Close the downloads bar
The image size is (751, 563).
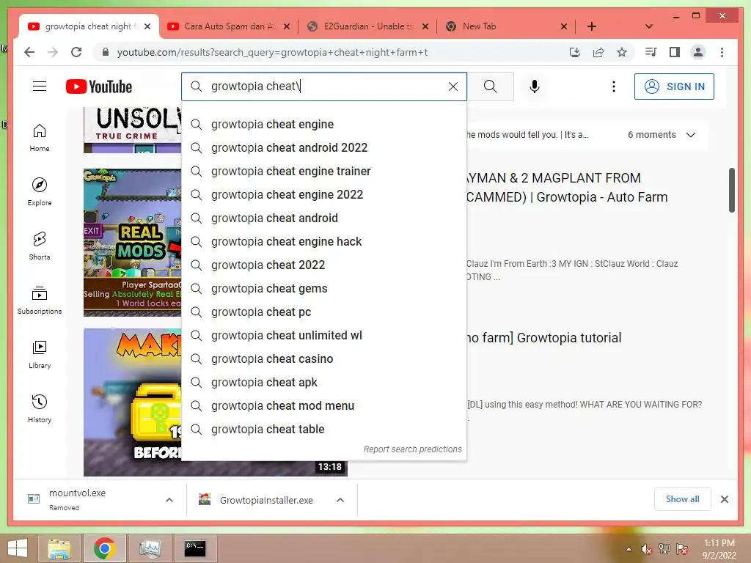pyautogui.click(x=724, y=499)
